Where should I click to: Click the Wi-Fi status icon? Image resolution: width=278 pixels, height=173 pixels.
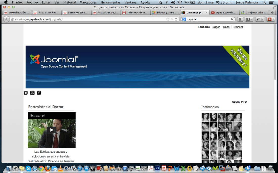click(x=180, y=2)
